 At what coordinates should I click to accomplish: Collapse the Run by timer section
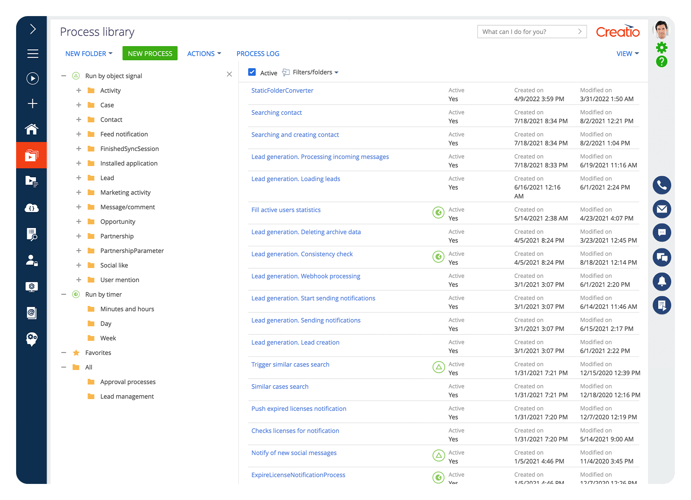click(x=63, y=294)
